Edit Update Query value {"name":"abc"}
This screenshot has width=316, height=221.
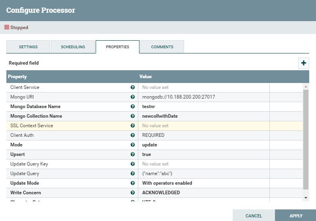203,174
